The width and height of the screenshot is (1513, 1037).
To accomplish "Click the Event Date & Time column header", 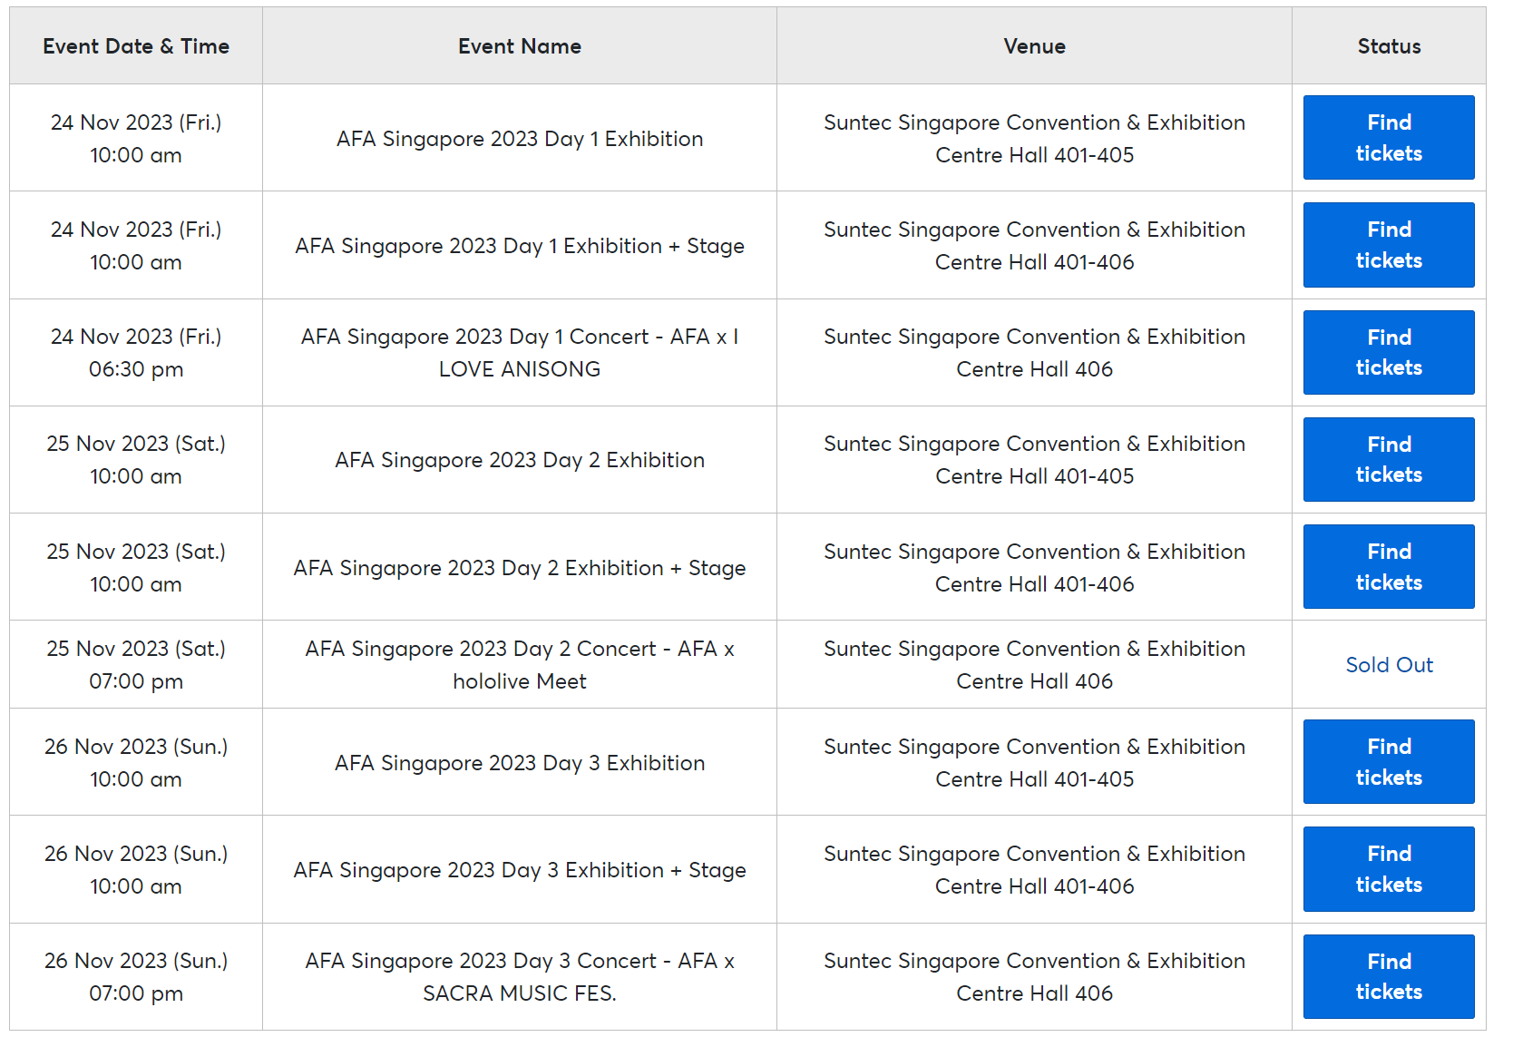I will click(x=136, y=46).
